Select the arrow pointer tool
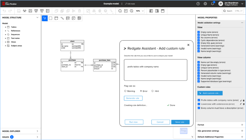Image resolution: width=246 pixels, height=140 pixels. click(45, 18)
